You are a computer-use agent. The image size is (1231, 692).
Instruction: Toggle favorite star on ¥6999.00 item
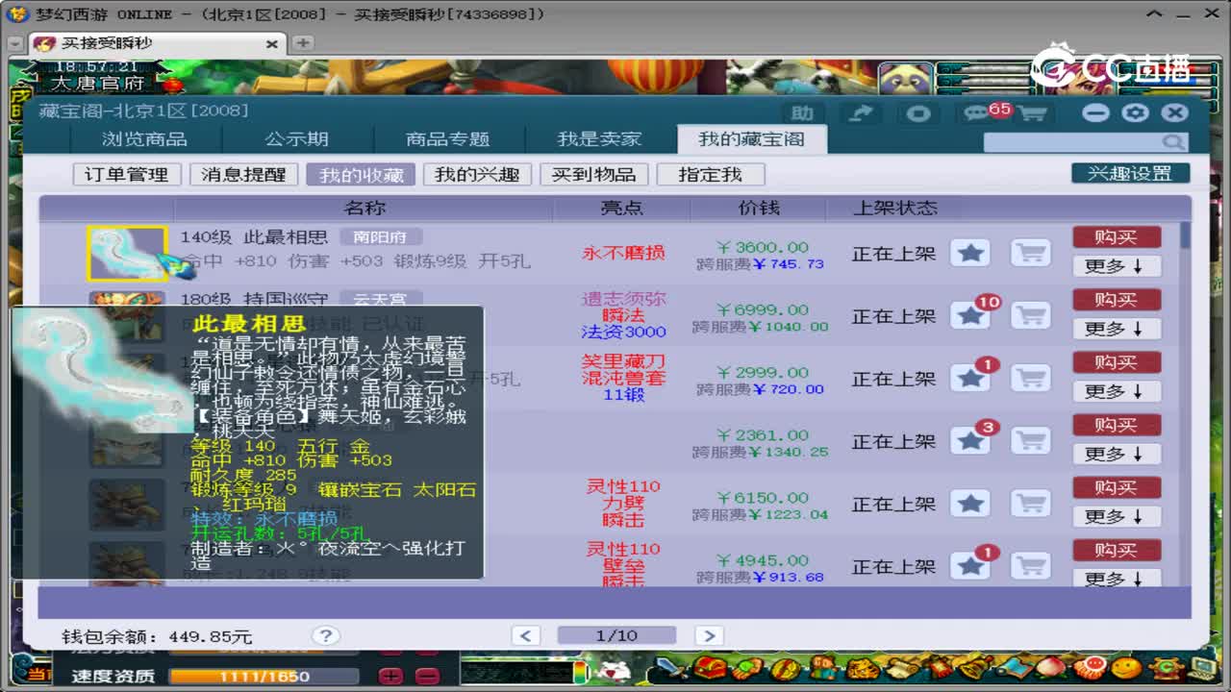(x=970, y=315)
